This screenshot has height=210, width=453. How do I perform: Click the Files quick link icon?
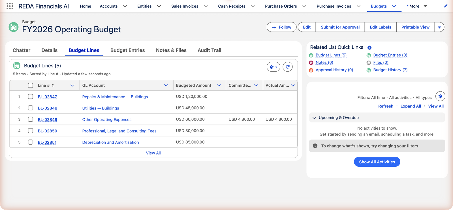369,63
